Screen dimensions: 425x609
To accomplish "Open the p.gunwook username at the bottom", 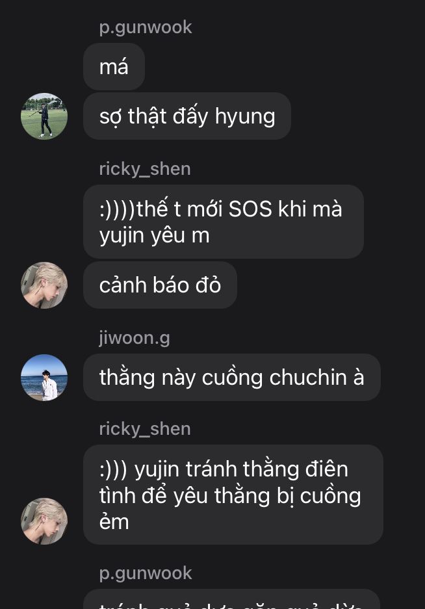I will (x=146, y=573).
